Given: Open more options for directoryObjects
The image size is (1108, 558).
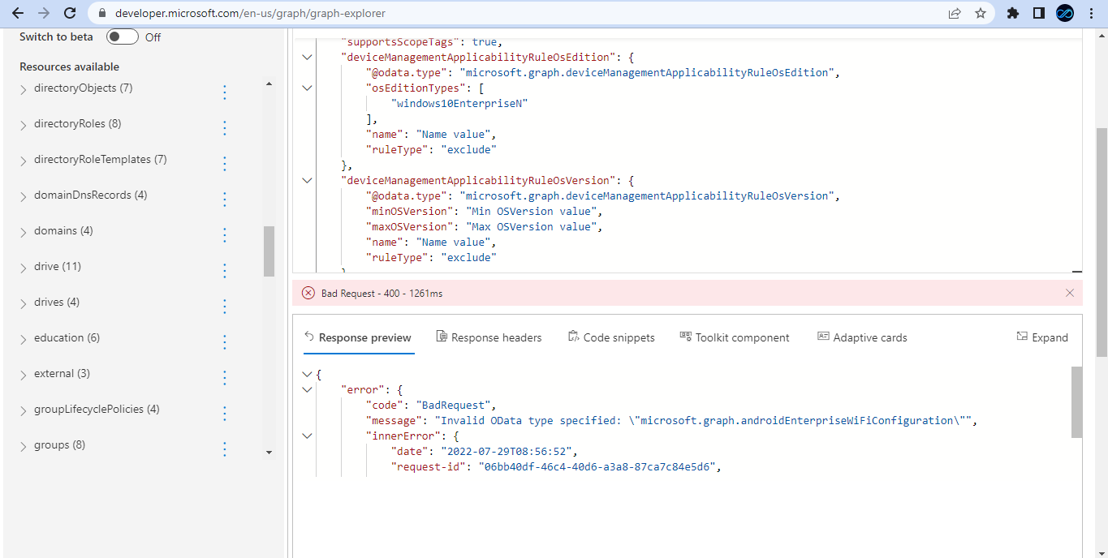Looking at the screenshot, I should [x=225, y=92].
